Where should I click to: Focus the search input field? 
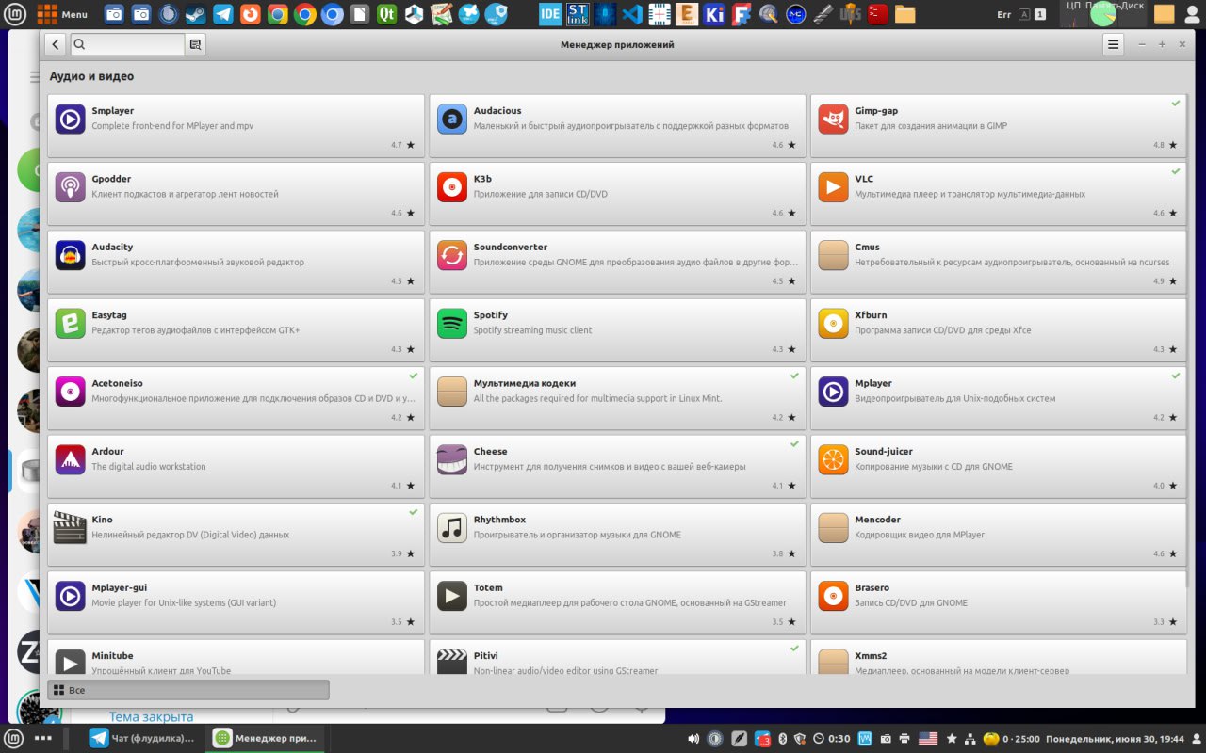coord(135,44)
